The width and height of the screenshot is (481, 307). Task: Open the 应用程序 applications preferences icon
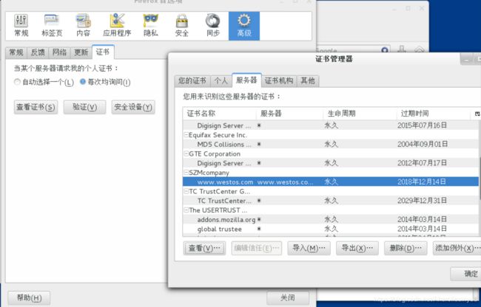tap(117, 26)
